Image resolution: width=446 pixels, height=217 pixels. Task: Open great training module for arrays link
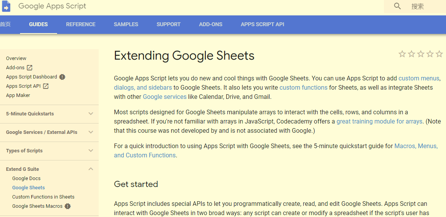pyautogui.click(x=379, y=121)
